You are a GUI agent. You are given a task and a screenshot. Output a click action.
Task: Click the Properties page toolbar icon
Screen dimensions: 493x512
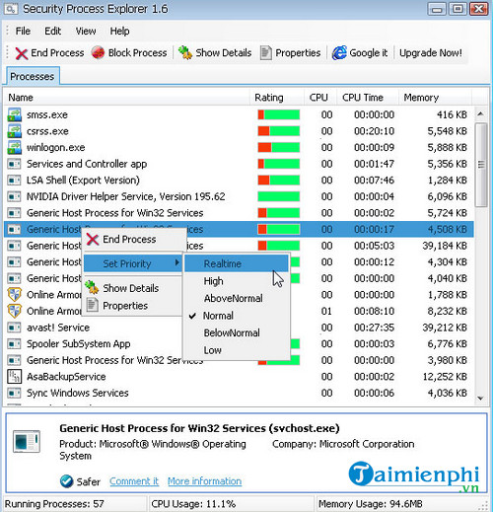266,52
